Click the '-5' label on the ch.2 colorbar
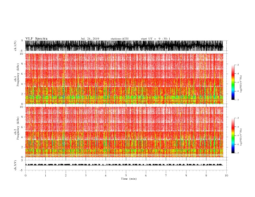255x197 pixels. coord(237,136)
